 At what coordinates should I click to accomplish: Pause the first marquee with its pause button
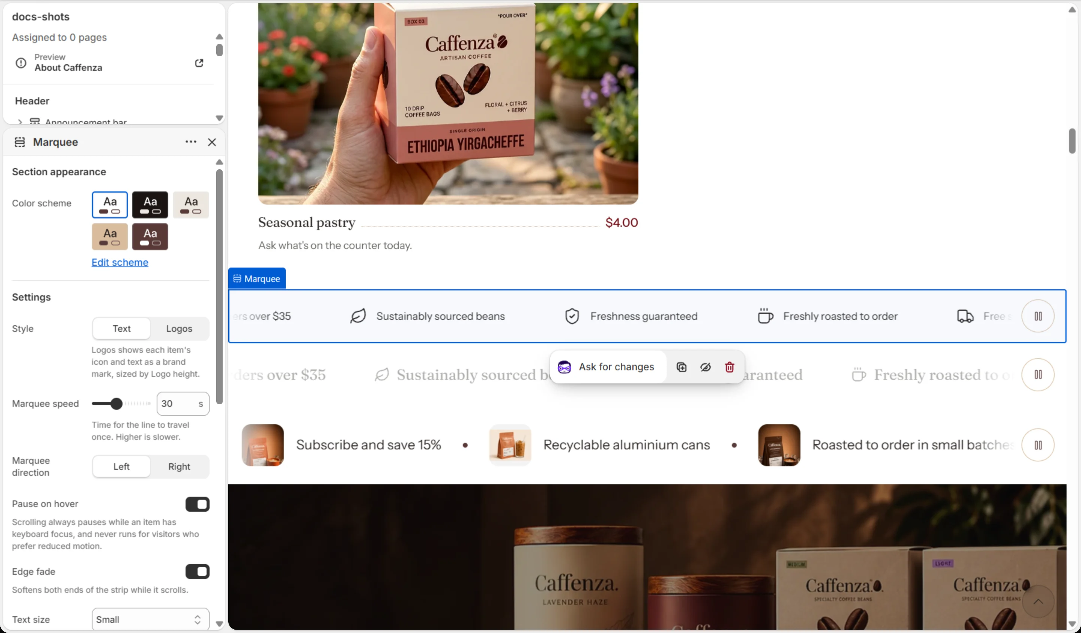(x=1038, y=316)
